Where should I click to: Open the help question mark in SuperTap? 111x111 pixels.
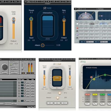coord(35,59)
